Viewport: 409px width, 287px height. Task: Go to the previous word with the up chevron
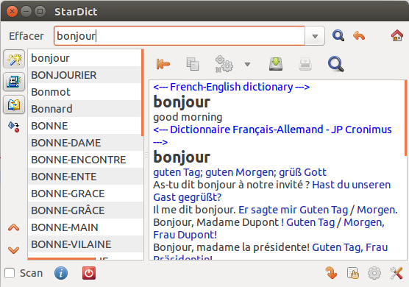pyautogui.click(x=13, y=227)
